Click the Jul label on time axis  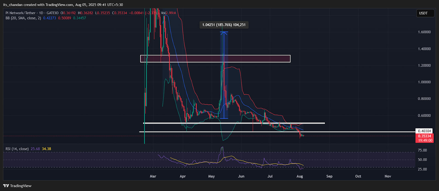click(270, 176)
